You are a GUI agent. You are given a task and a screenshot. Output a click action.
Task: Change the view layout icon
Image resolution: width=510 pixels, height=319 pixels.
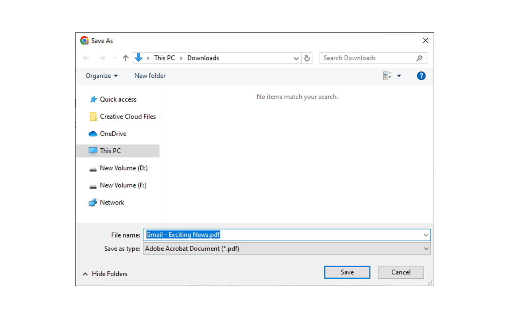388,75
